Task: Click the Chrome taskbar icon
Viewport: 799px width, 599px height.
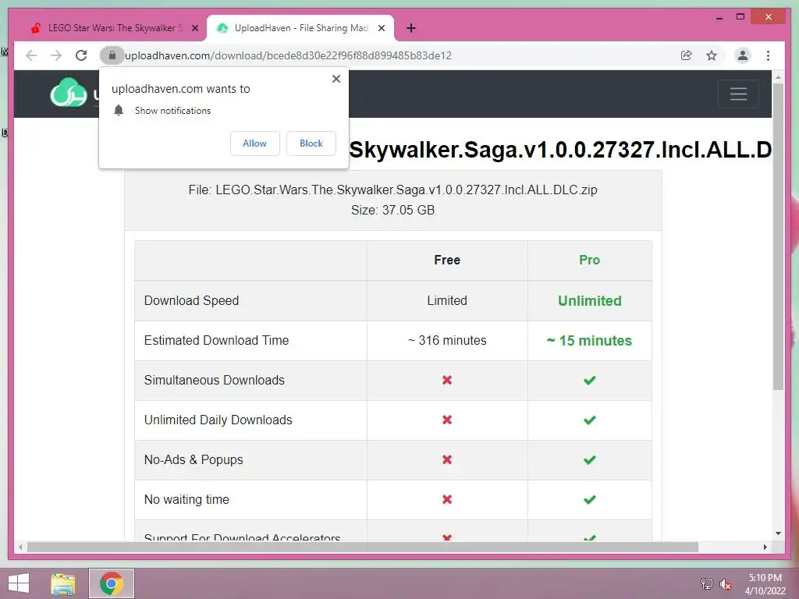Action: [112, 583]
